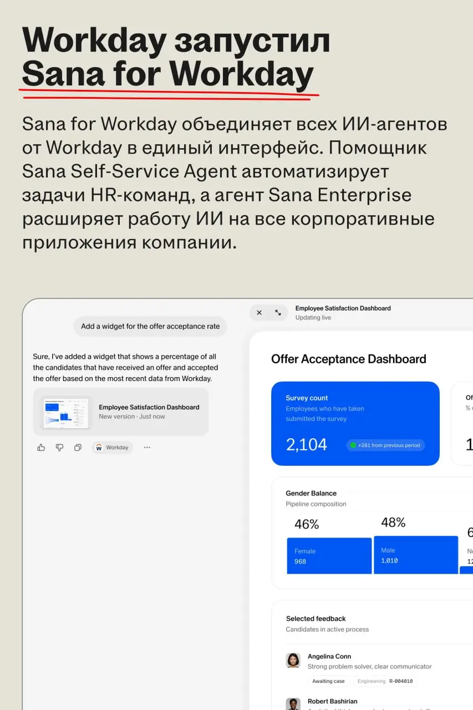Image resolution: width=473 pixels, height=710 pixels.
Task: Open the '+281 from previous period' badge
Action: coord(385,445)
